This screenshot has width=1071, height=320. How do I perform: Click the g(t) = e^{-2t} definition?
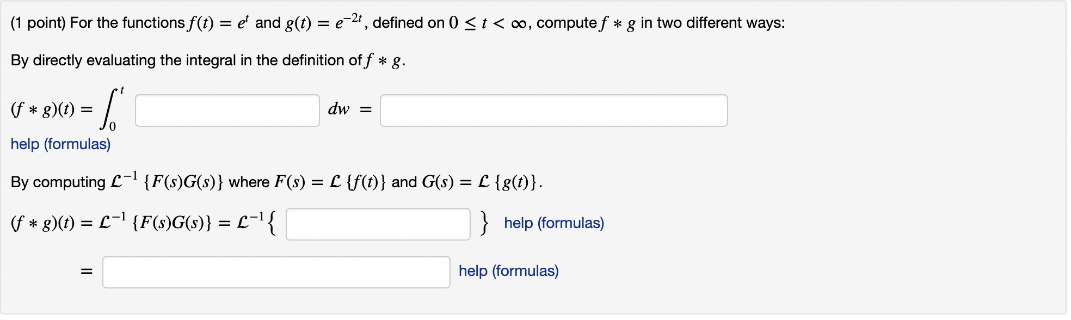click(323, 22)
